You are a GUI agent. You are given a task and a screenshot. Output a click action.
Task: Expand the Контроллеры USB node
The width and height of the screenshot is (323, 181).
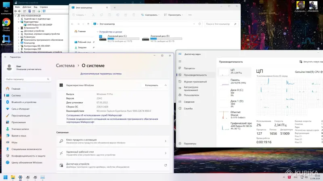point(19,49)
